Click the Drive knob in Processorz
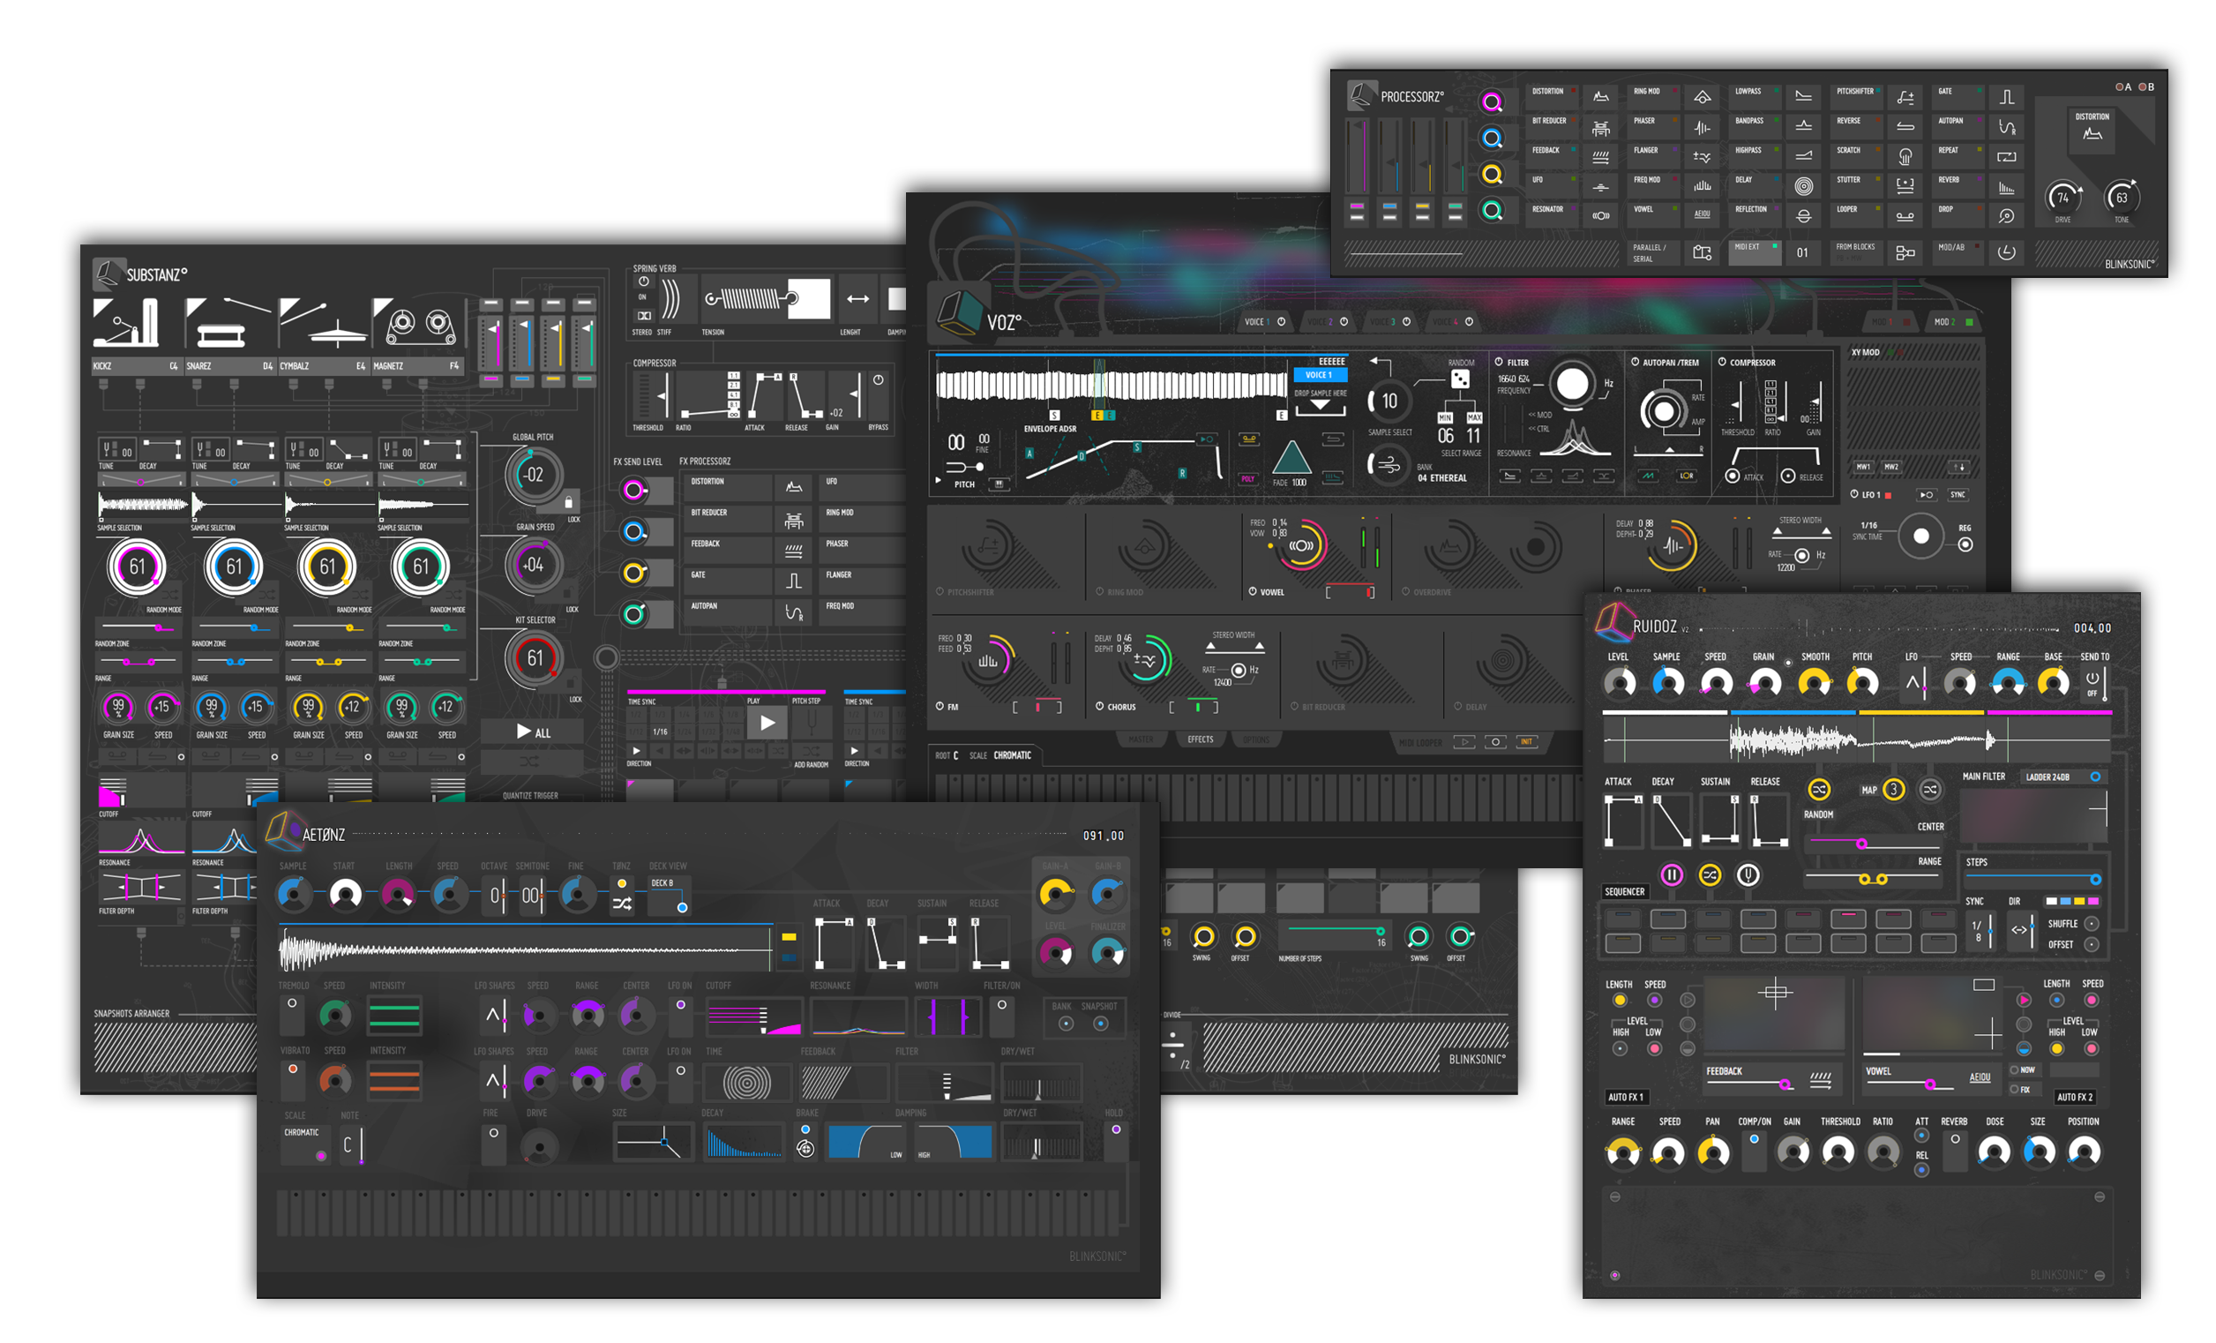This screenshot has height=1343, width=2216. coord(2063,197)
